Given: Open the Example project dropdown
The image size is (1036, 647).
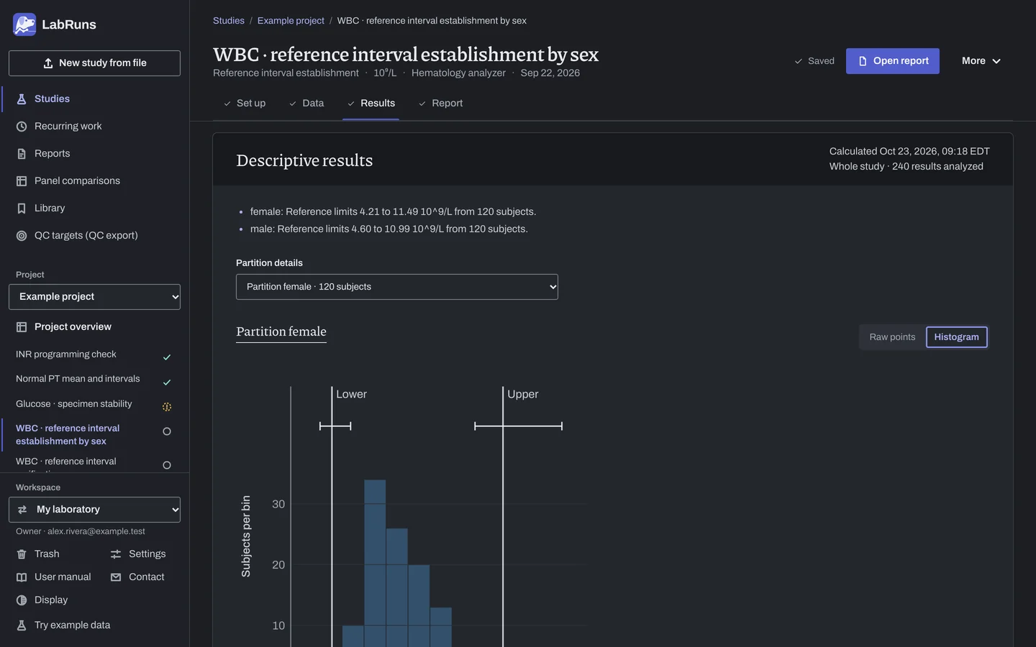Looking at the screenshot, I should pyautogui.click(x=94, y=297).
